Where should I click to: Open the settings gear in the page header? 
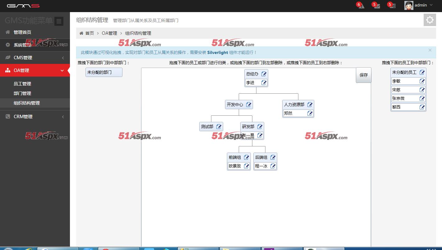430,20
